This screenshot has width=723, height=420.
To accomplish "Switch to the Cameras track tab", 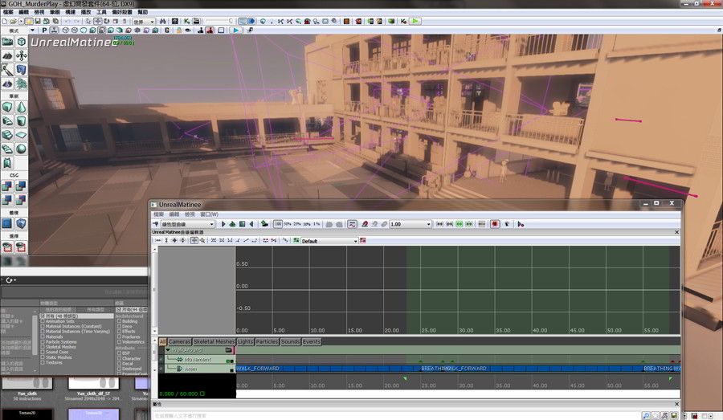I will click(x=179, y=341).
